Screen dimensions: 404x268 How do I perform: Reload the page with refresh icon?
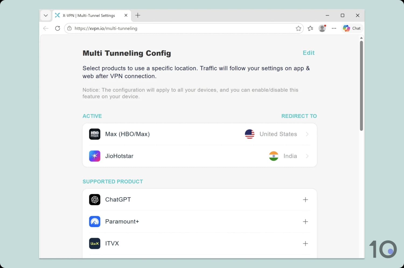coord(57,28)
